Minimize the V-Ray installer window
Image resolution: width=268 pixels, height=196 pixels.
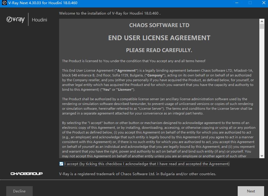coord(237,3)
